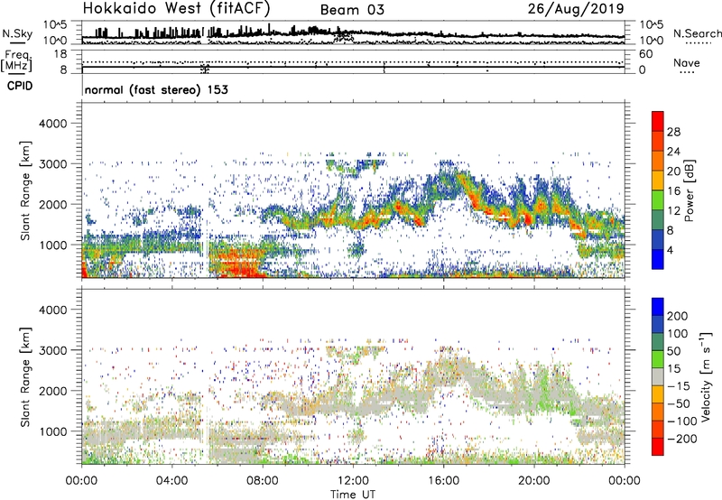
Task: Click the '-15' tick on the velocity colorbar
Action: 679,385
